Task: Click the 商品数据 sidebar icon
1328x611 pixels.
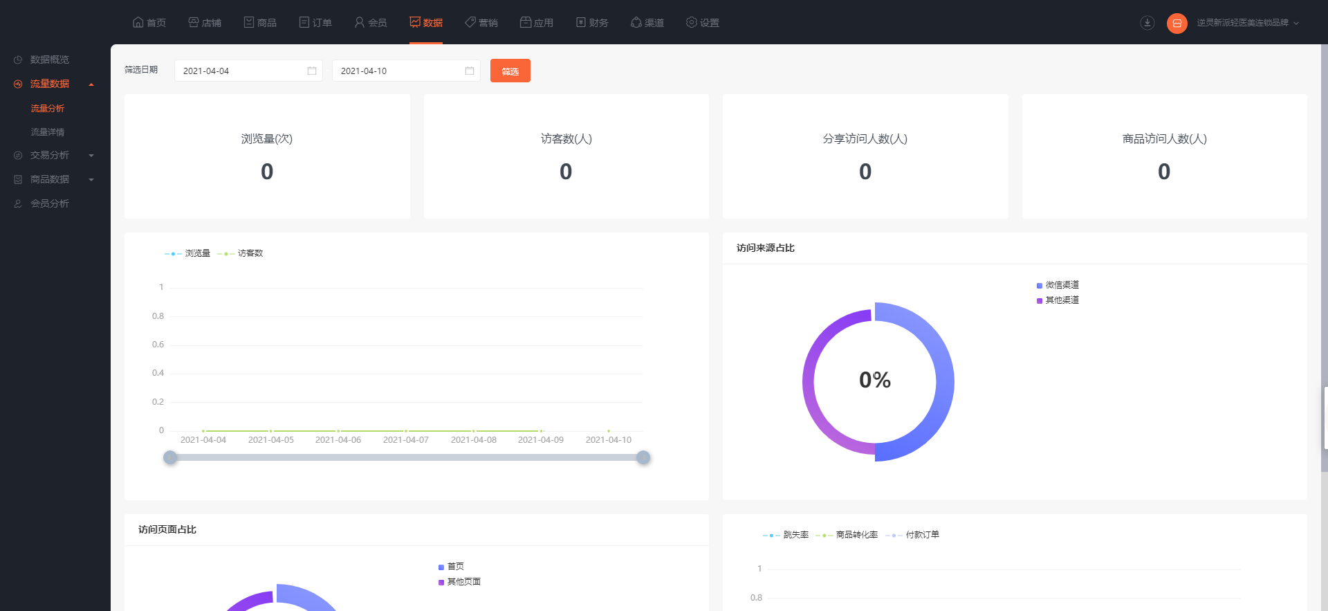Action: pos(18,179)
